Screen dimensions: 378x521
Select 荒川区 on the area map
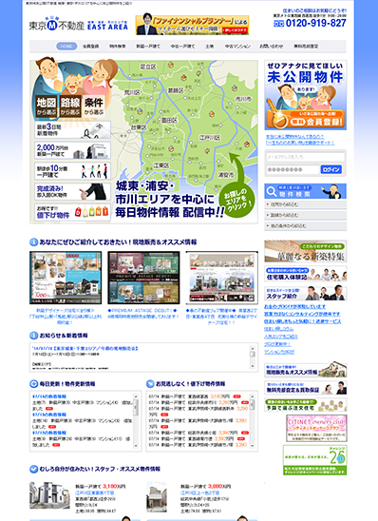pos(132,92)
